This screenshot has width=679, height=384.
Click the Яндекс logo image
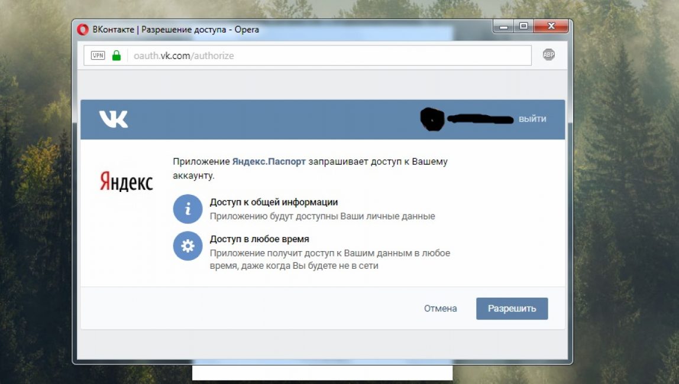126,181
